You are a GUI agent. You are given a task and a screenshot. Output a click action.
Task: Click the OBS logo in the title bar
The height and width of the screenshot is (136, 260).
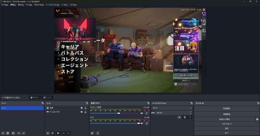[2, 1]
